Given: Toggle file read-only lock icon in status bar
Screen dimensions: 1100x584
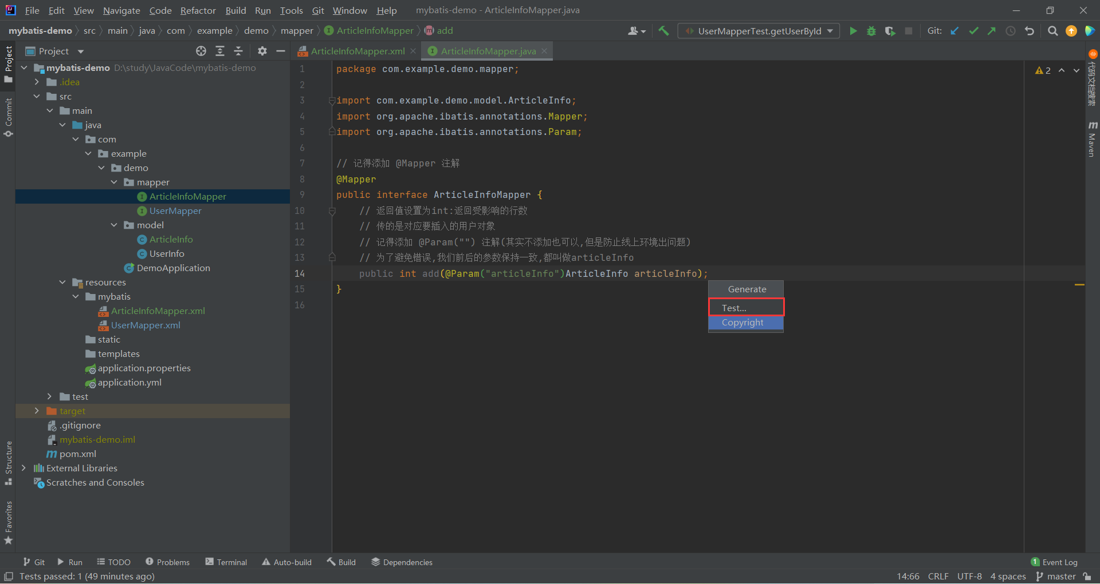Looking at the screenshot, I should coord(1087,577).
